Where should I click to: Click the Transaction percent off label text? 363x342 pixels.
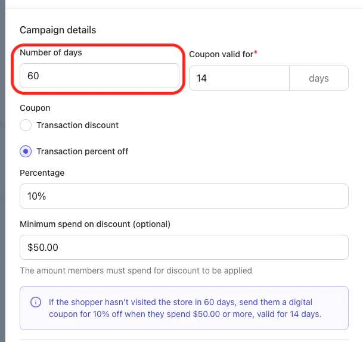[82, 151]
